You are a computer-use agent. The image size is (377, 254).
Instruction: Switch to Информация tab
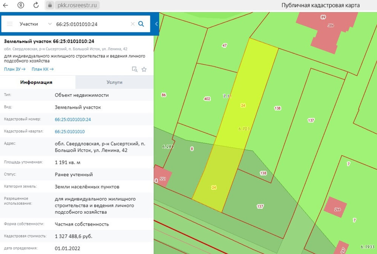36,82
